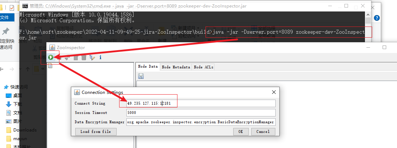The image size is (397, 148).
Task: Open 下载 in Explorer sidebar
Action: [14, 104]
